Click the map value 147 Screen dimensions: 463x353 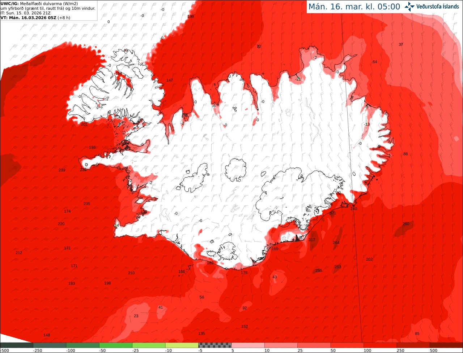point(170,80)
